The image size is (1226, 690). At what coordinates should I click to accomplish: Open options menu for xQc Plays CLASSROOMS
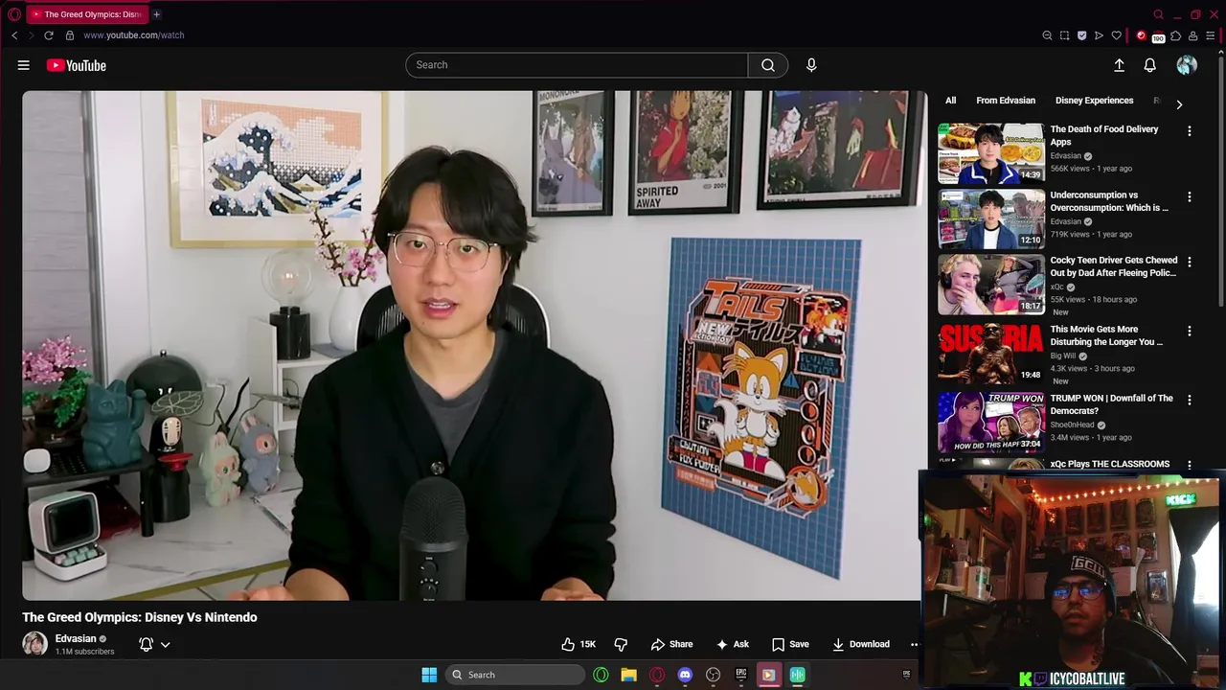(1190, 466)
